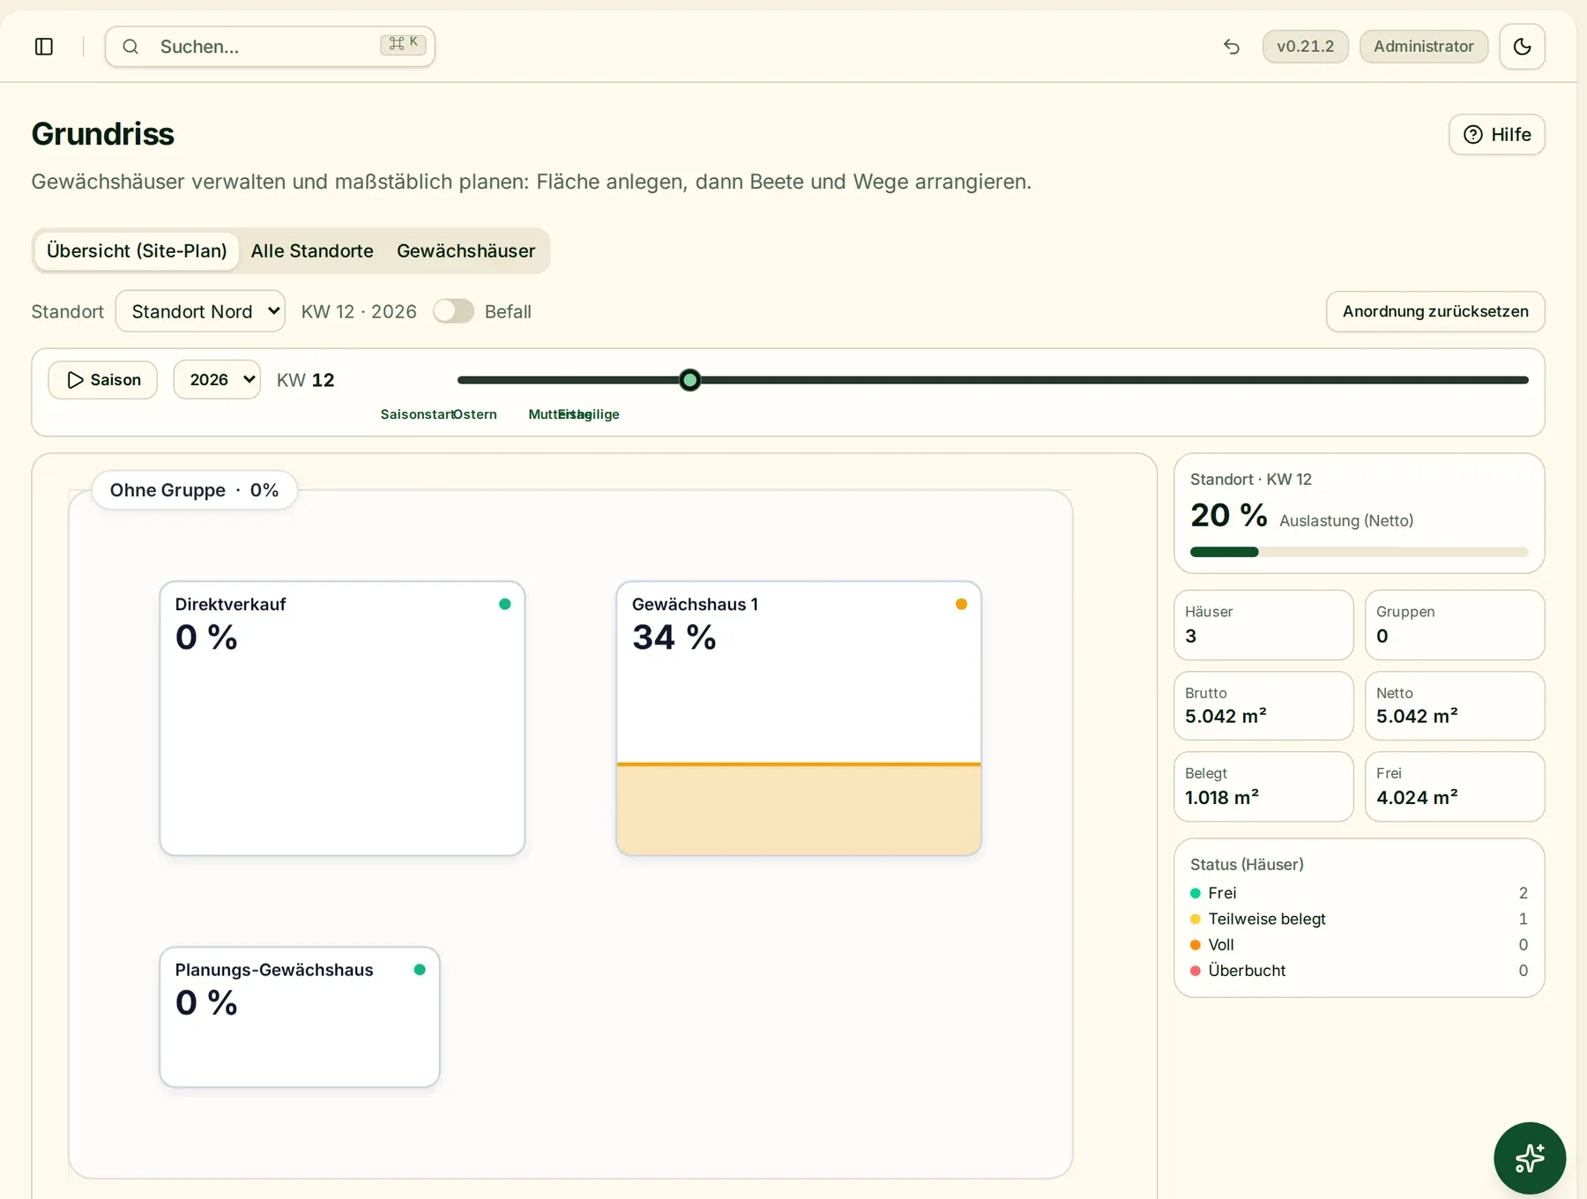Click the search magnifier icon
Screen dimensions: 1587x1199
pos(130,47)
